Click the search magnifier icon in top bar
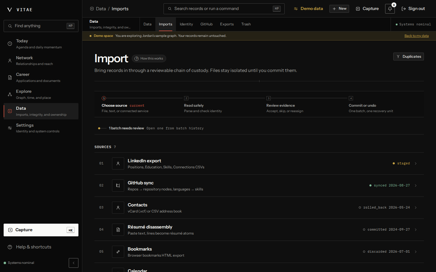Viewport: 436px width, 272px height. (x=170, y=9)
